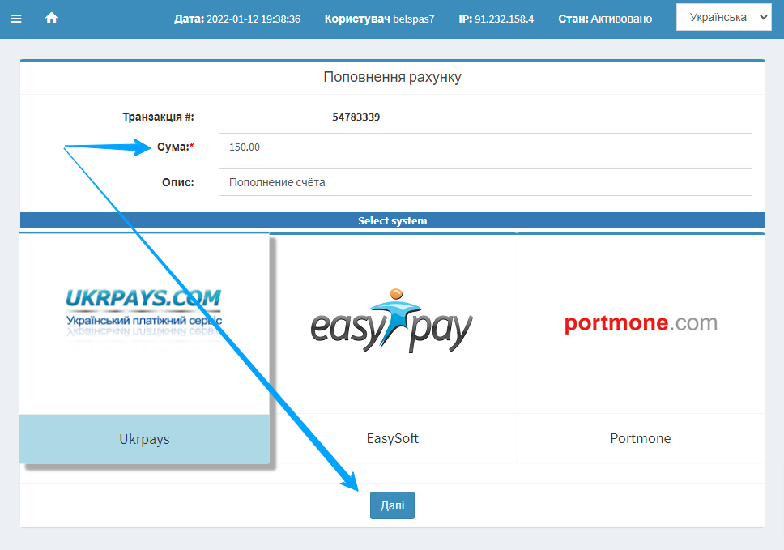Open the hamburger menu icon
This screenshot has width=784, height=550.
[x=16, y=19]
